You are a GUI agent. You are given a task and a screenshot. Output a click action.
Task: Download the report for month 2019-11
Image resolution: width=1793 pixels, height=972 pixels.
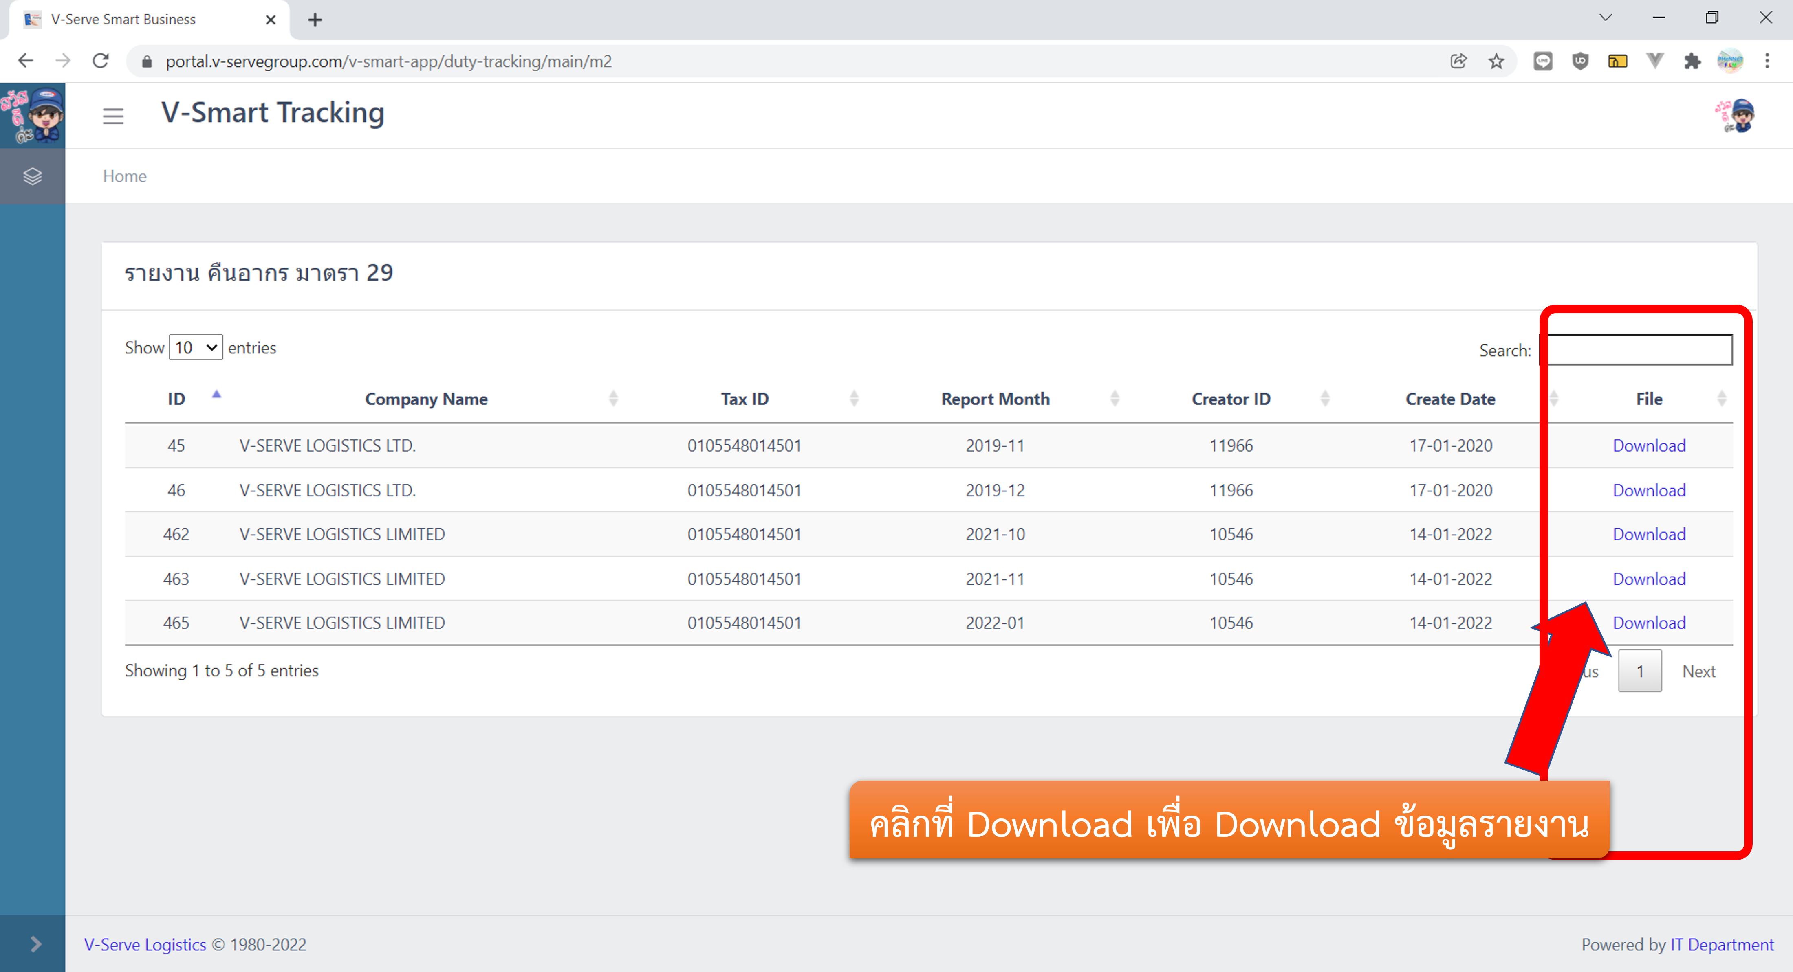click(x=1649, y=445)
